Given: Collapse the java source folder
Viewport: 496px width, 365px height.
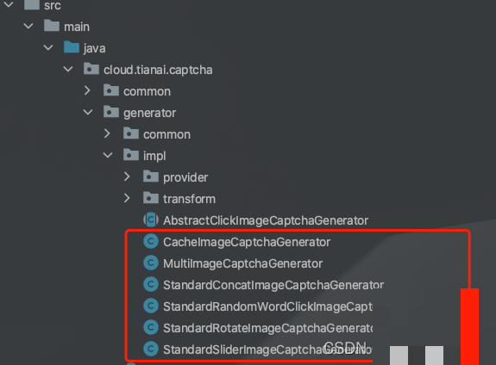Looking at the screenshot, I should (x=48, y=47).
